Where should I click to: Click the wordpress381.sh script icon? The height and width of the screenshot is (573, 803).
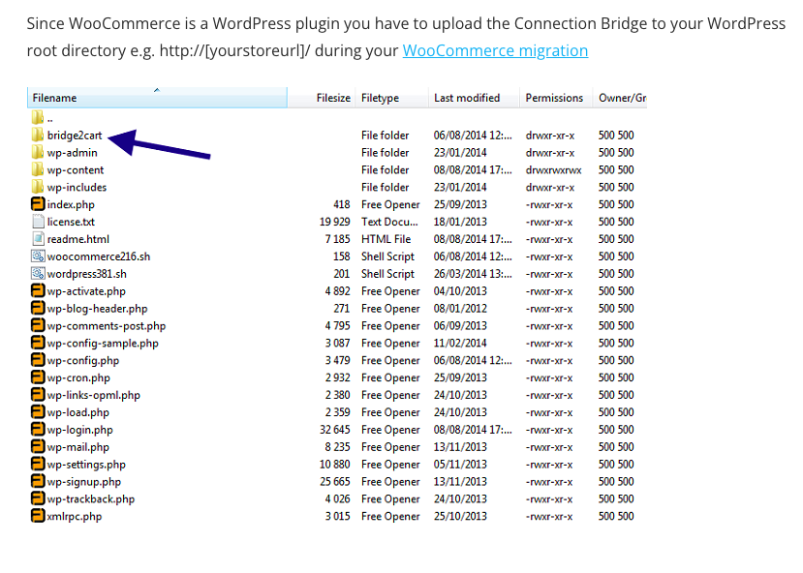coord(38,274)
